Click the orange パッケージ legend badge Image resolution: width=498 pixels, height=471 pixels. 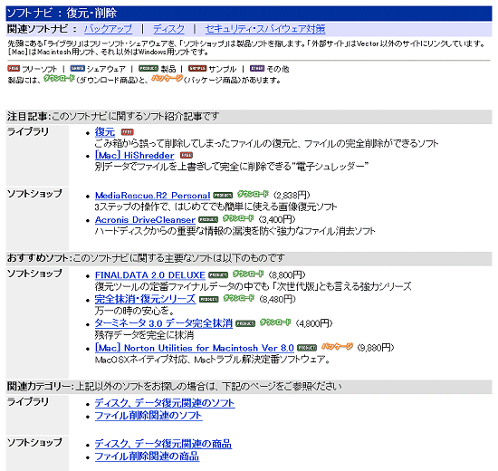point(168,78)
